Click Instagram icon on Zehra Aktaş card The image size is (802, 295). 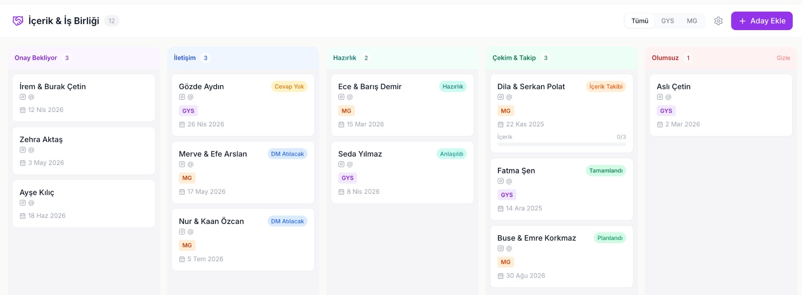tap(23, 150)
